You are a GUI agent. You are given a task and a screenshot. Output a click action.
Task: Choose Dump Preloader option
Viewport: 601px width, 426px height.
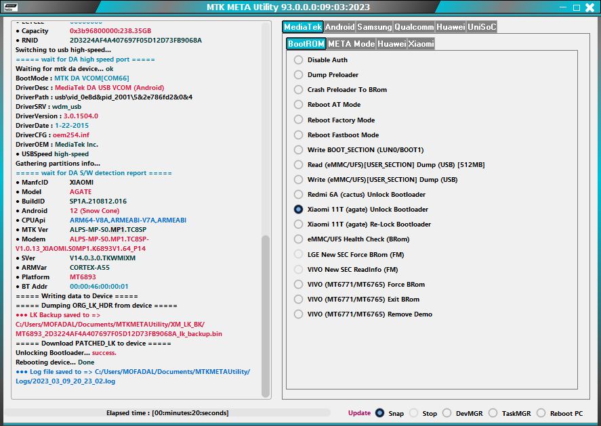pyautogui.click(x=298, y=75)
